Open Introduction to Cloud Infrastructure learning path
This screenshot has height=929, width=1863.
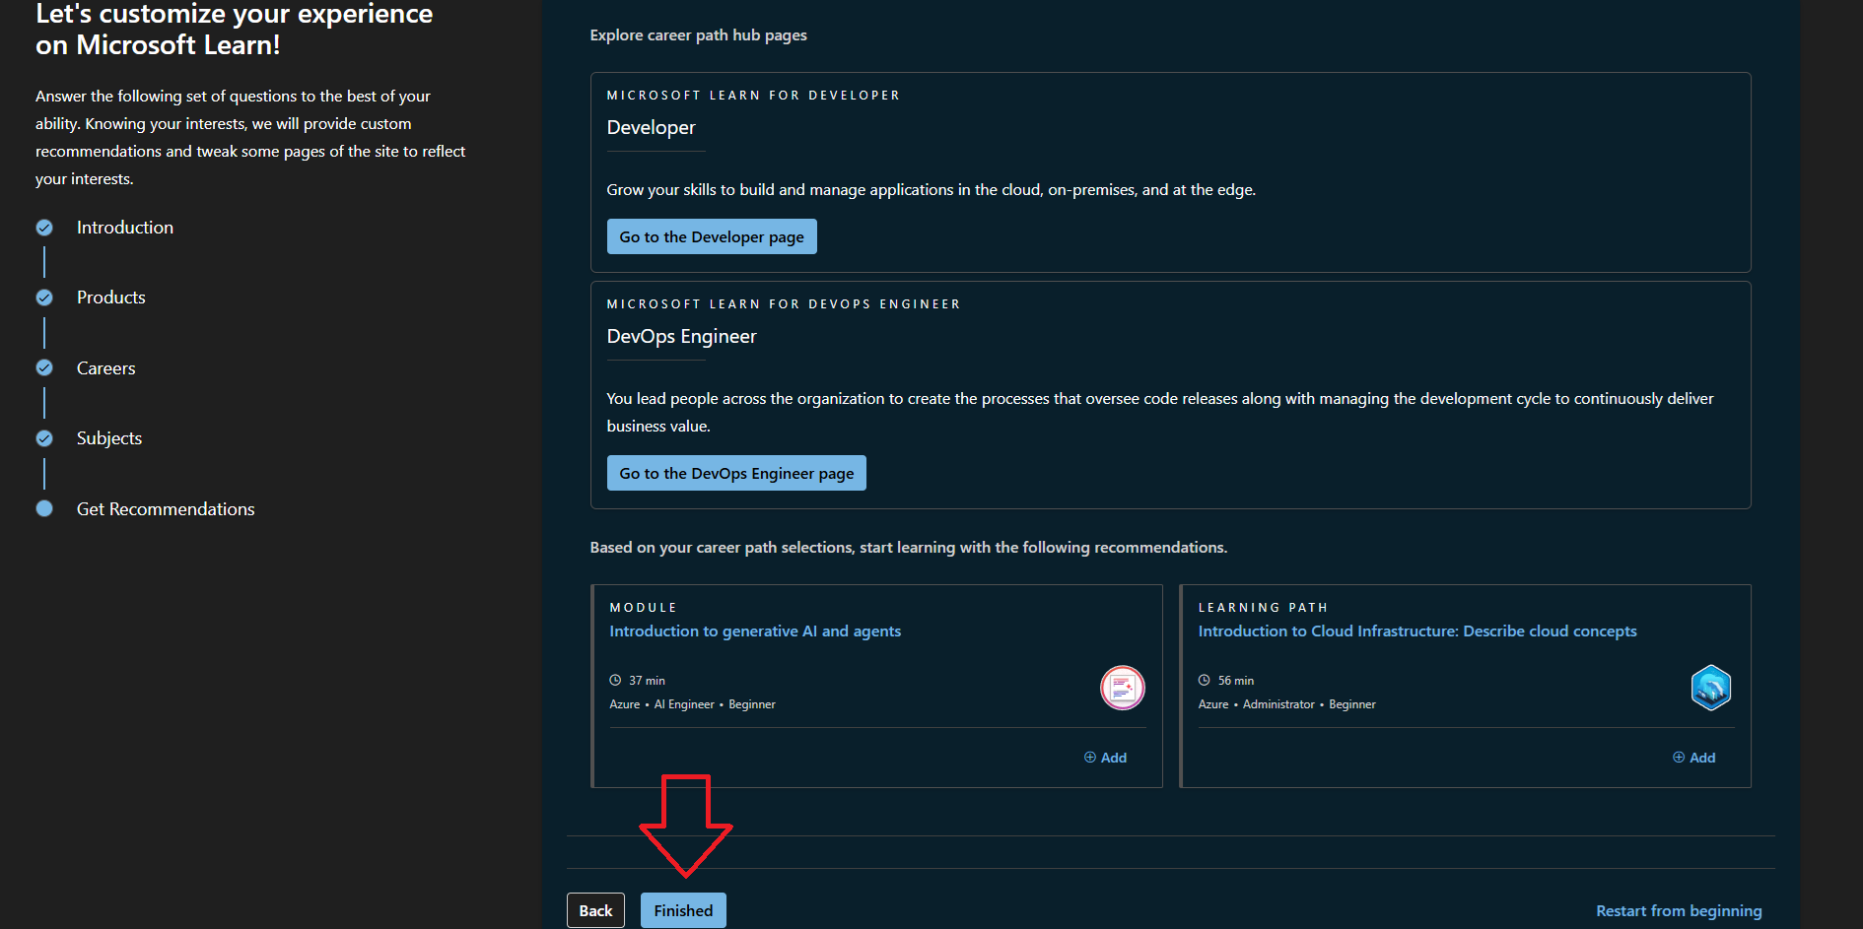pyautogui.click(x=1417, y=631)
